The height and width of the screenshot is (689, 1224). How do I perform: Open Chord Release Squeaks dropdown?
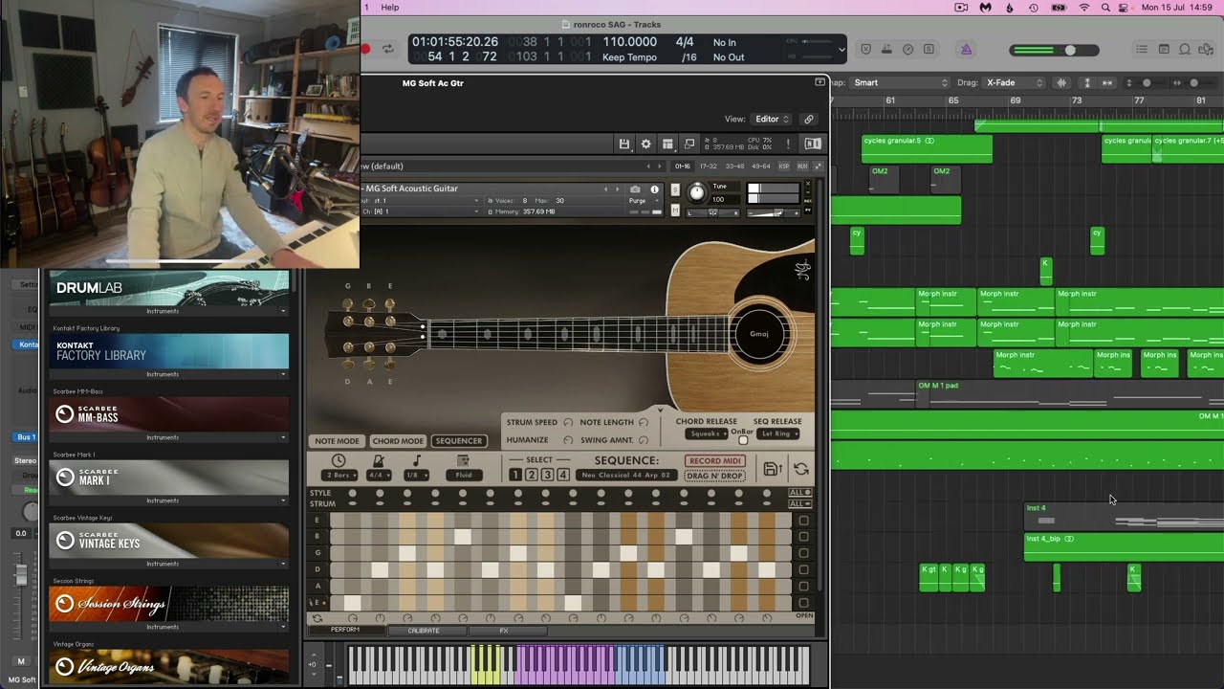[x=706, y=433]
